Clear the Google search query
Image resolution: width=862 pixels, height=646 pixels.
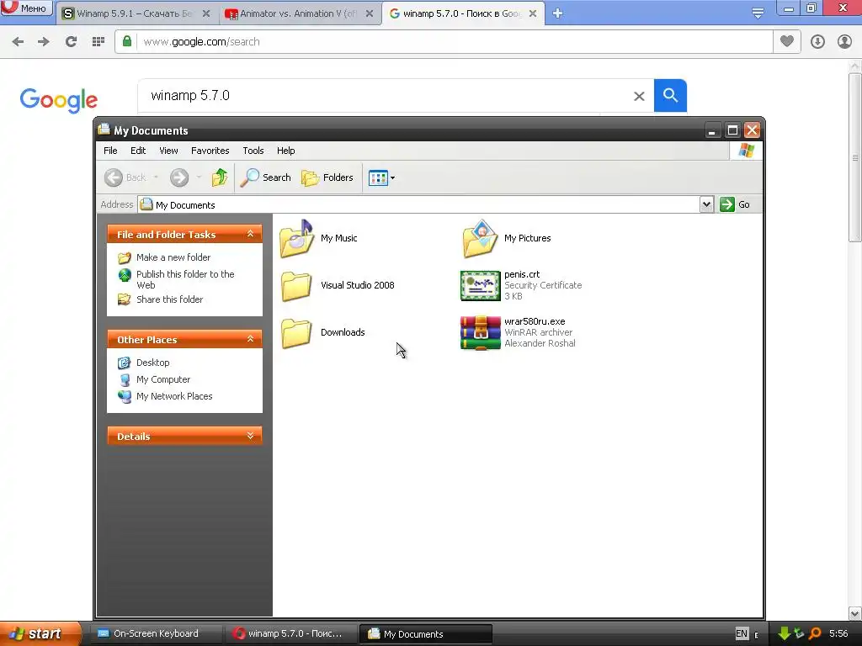coord(639,96)
